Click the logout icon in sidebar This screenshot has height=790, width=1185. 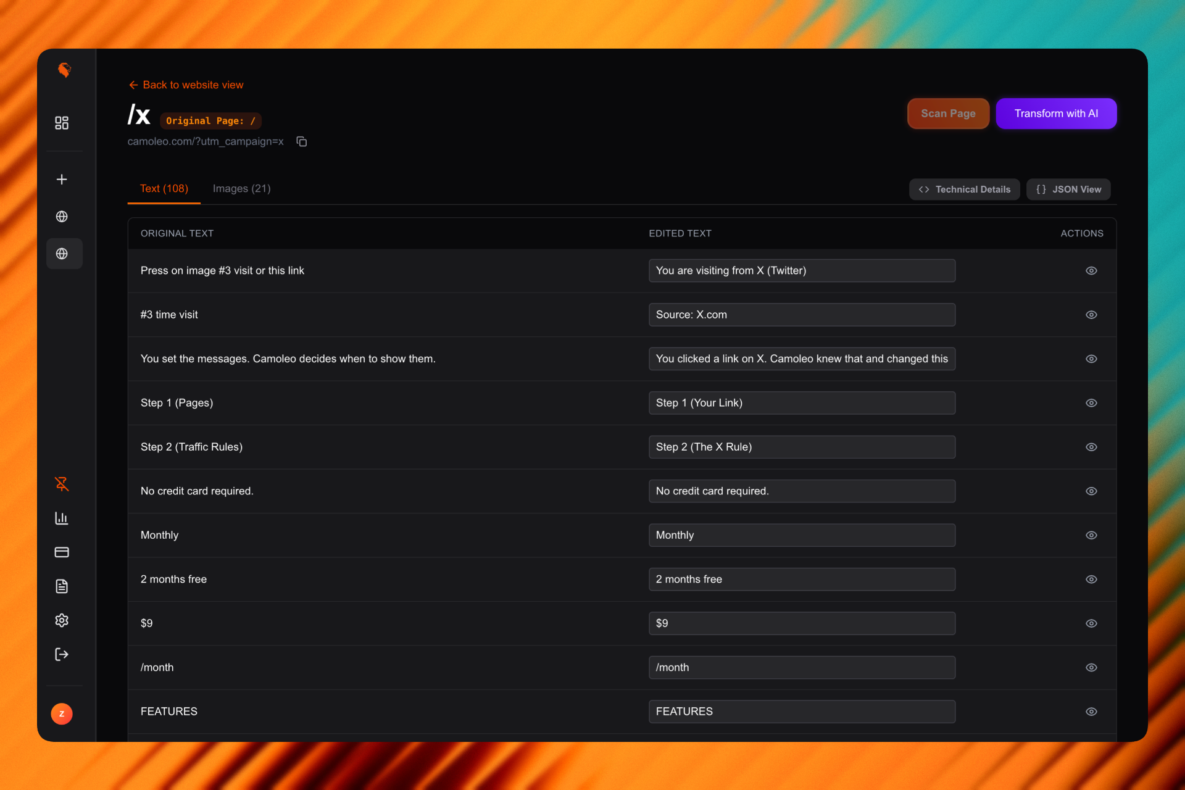click(x=62, y=654)
